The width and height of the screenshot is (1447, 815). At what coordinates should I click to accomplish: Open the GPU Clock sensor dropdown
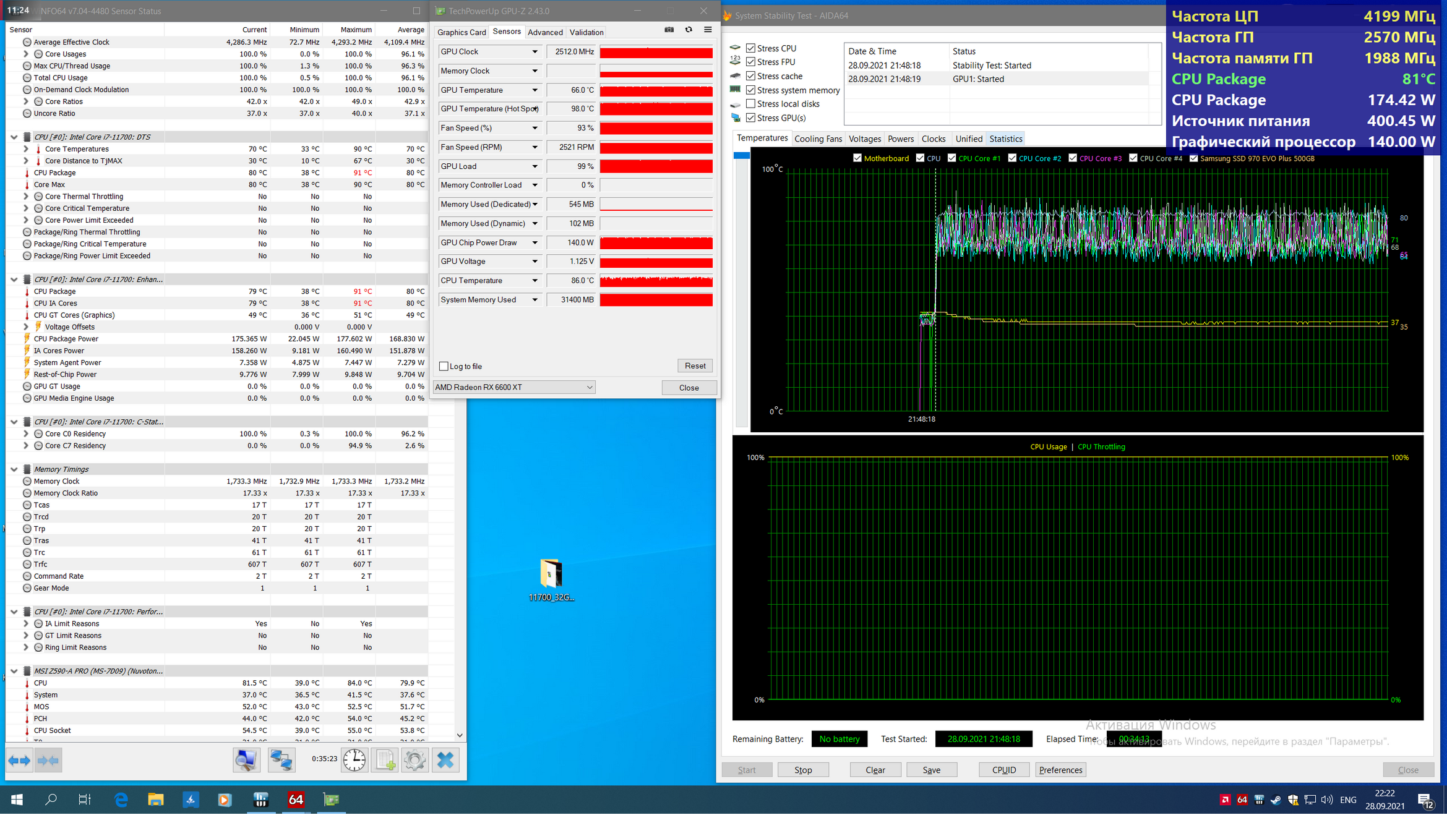pos(535,52)
